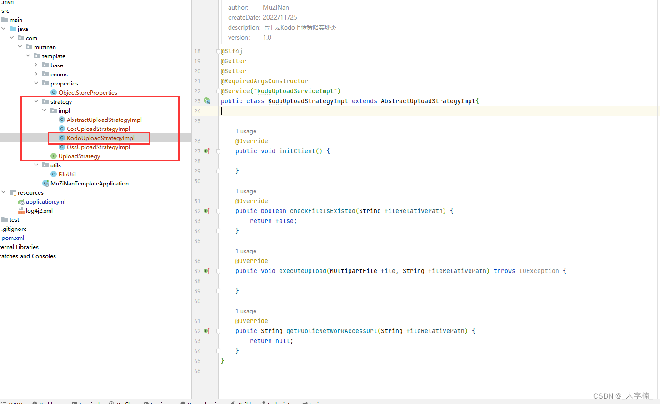660x404 pixels.
Task: Collapse the java source folder
Action: (4, 29)
